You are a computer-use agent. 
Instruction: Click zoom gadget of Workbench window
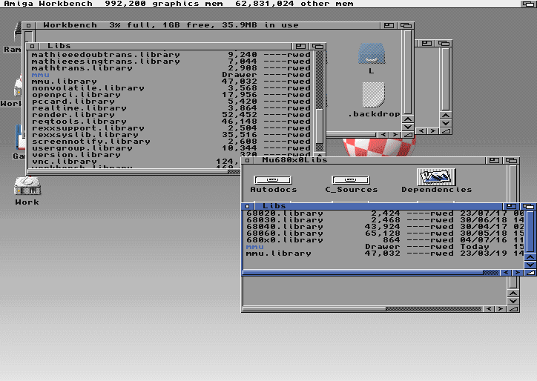389,25
